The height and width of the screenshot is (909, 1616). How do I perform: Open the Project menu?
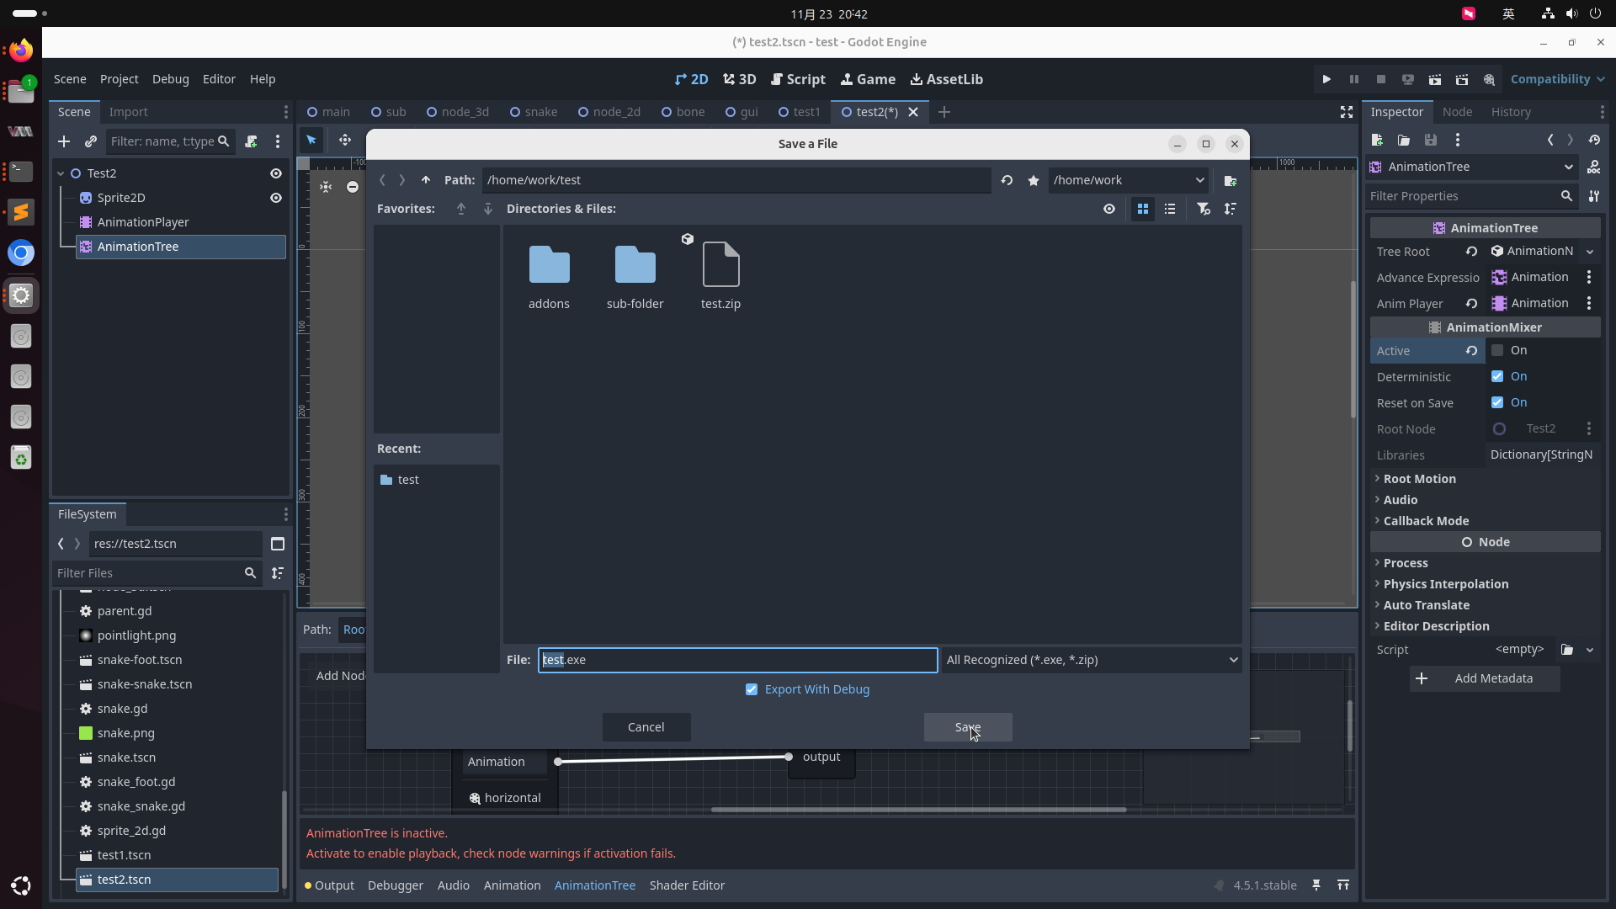point(119,79)
